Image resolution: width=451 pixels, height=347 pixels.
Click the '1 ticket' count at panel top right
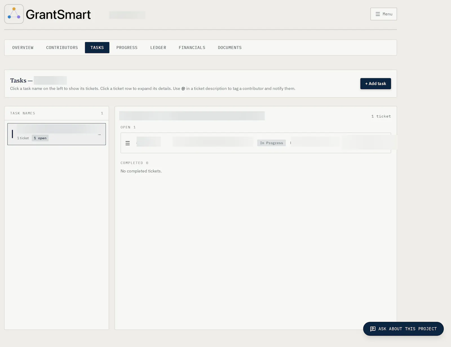(x=381, y=116)
